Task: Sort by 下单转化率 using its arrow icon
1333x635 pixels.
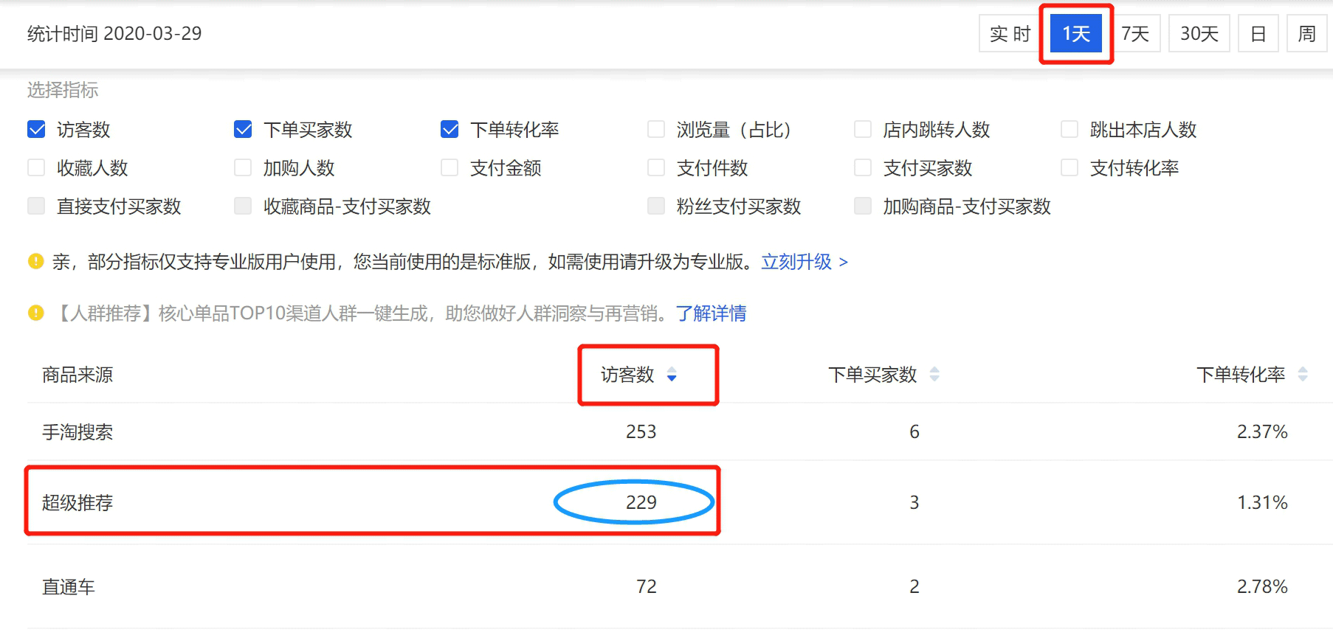Action: (1303, 375)
